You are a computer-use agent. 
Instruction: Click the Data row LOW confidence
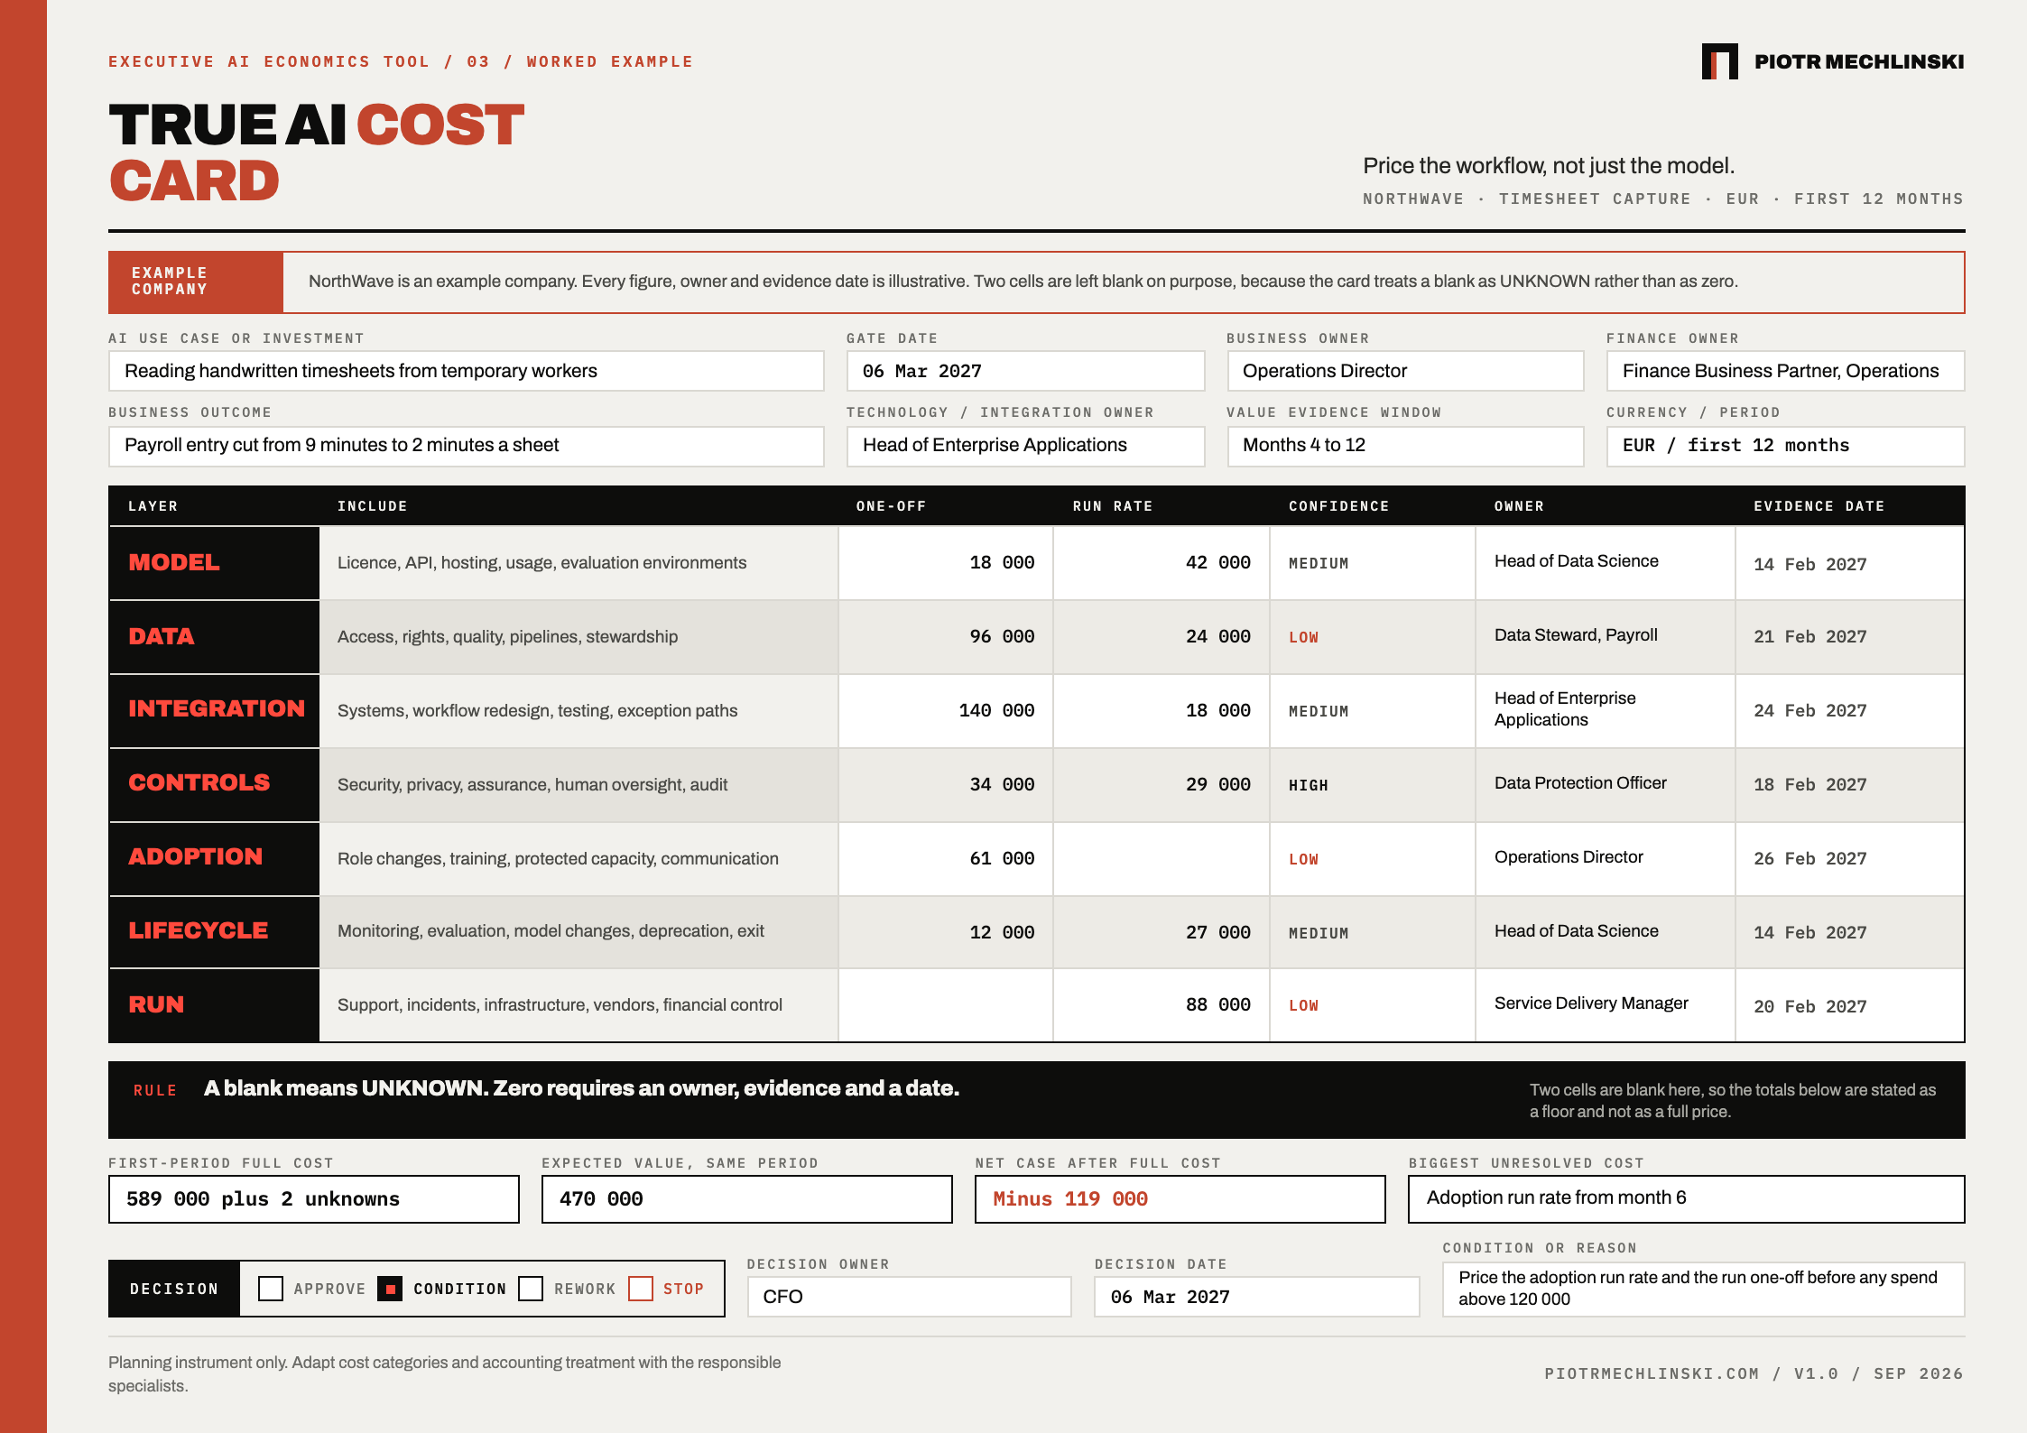pyautogui.click(x=1303, y=637)
